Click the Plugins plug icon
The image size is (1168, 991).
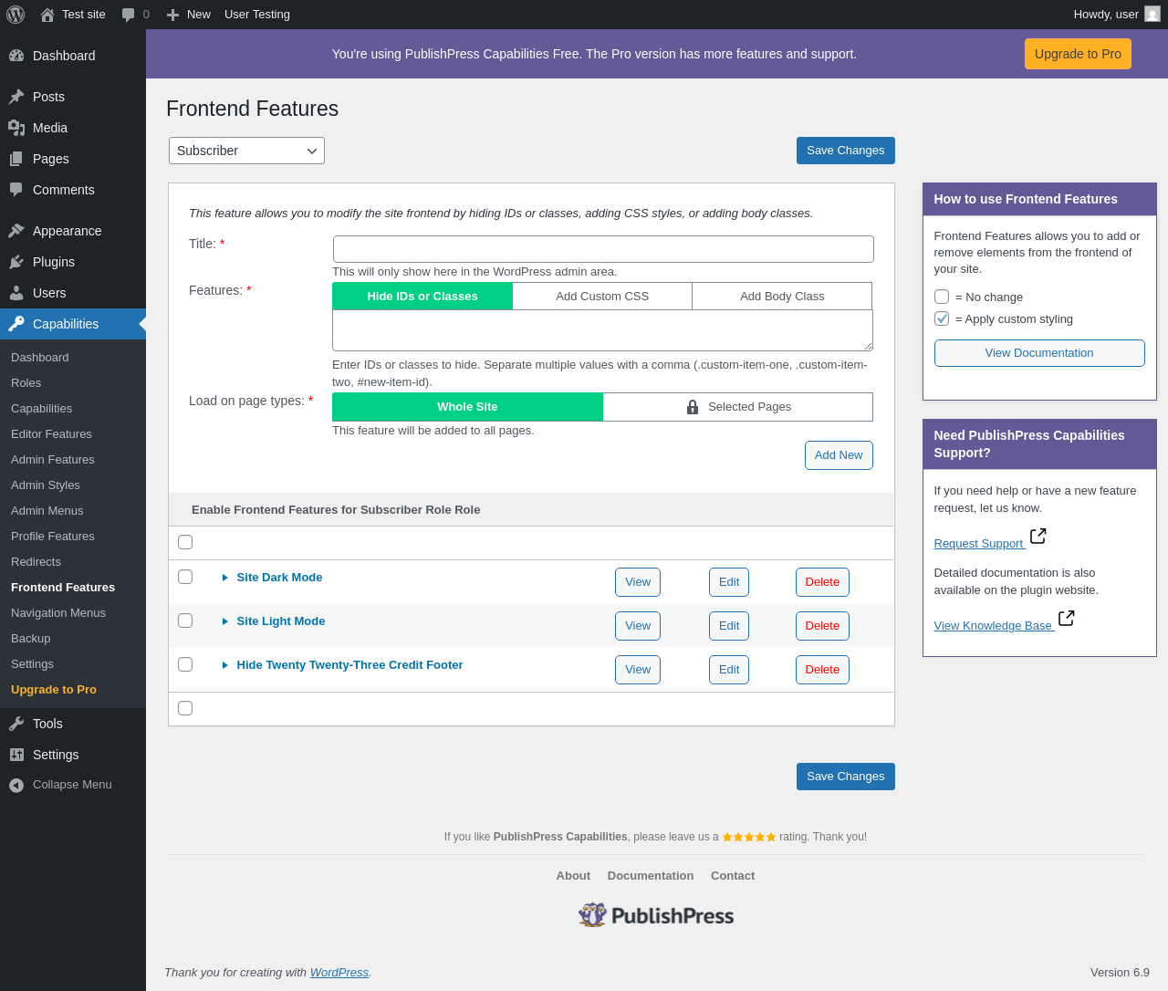pos(16,262)
